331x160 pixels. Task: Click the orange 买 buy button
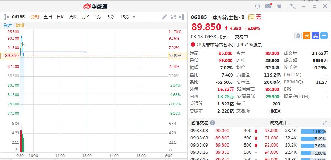[x=307, y=35]
